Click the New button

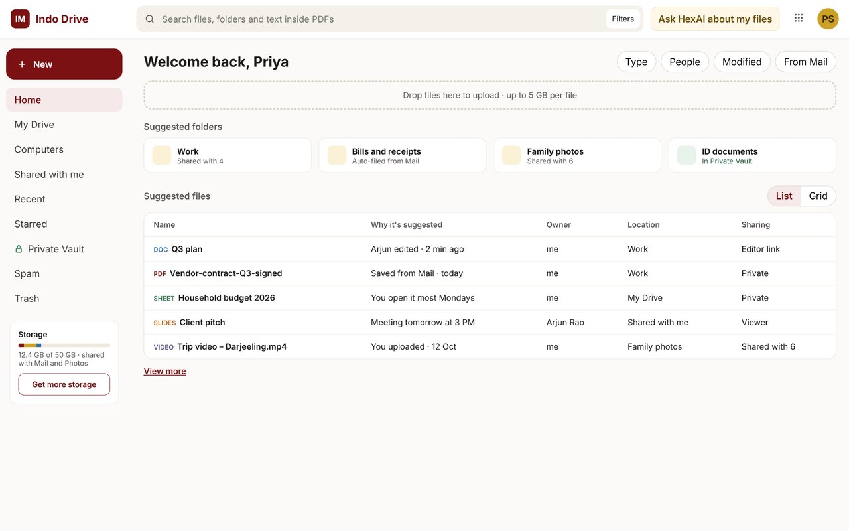(x=64, y=64)
